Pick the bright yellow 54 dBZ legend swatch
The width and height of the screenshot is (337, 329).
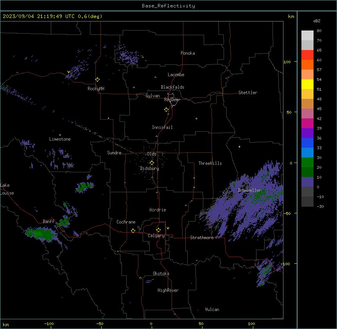coord(307,84)
